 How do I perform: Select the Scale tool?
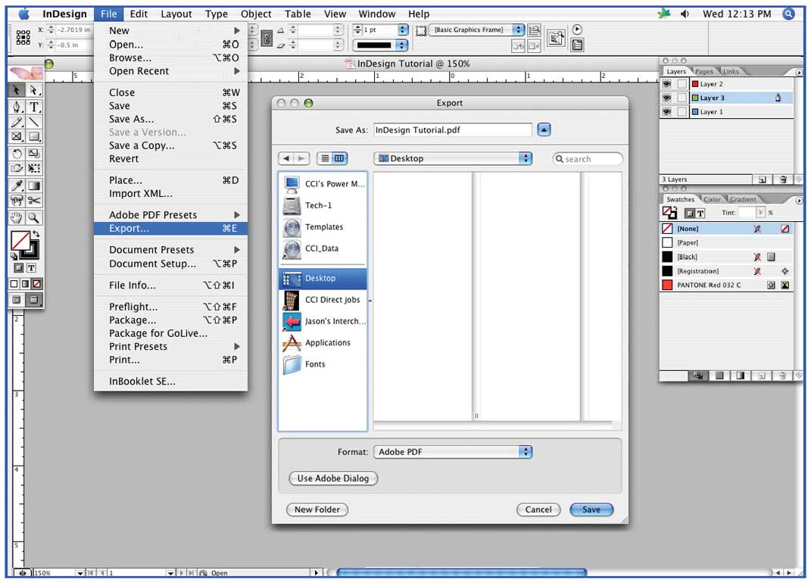tap(33, 153)
